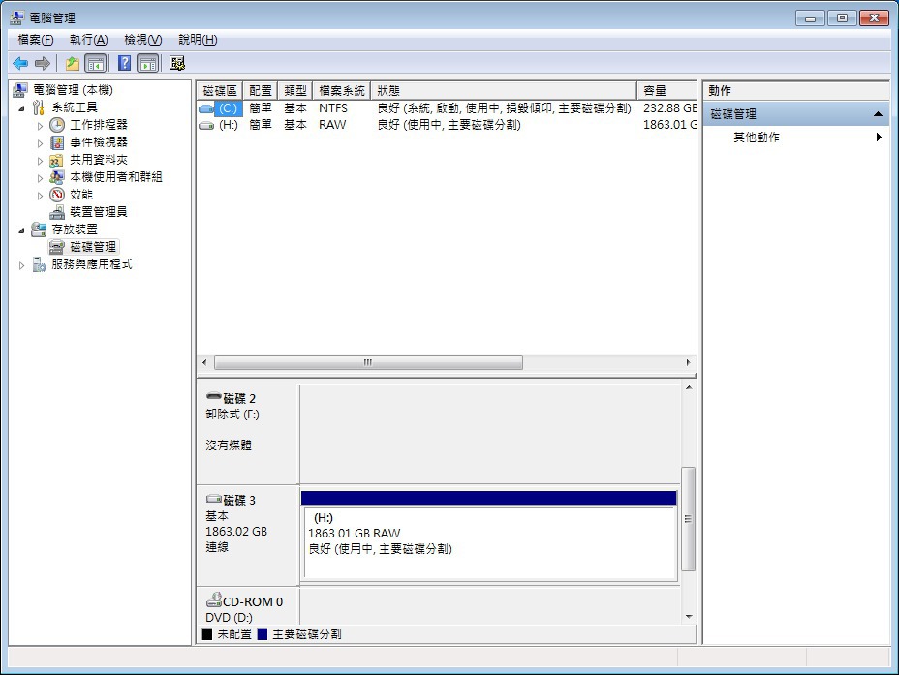The width and height of the screenshot is (899, 675).
Task: Click the 裝置管理員 icon
Action: [57, 212]
